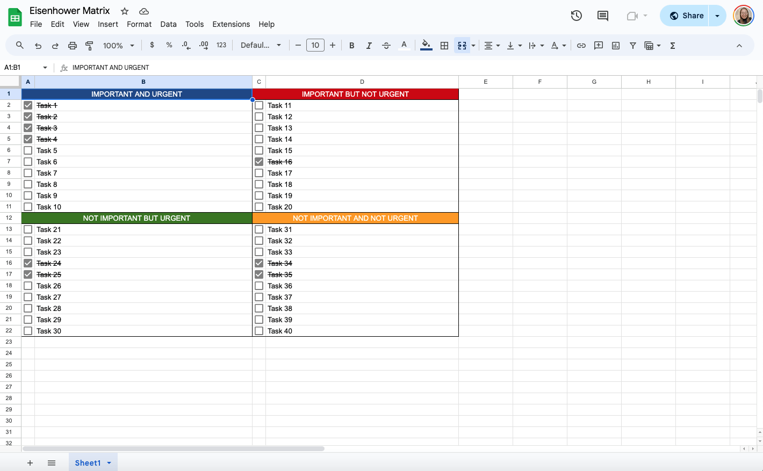
Task: Open the Format menu
Action: coord(139,24)
